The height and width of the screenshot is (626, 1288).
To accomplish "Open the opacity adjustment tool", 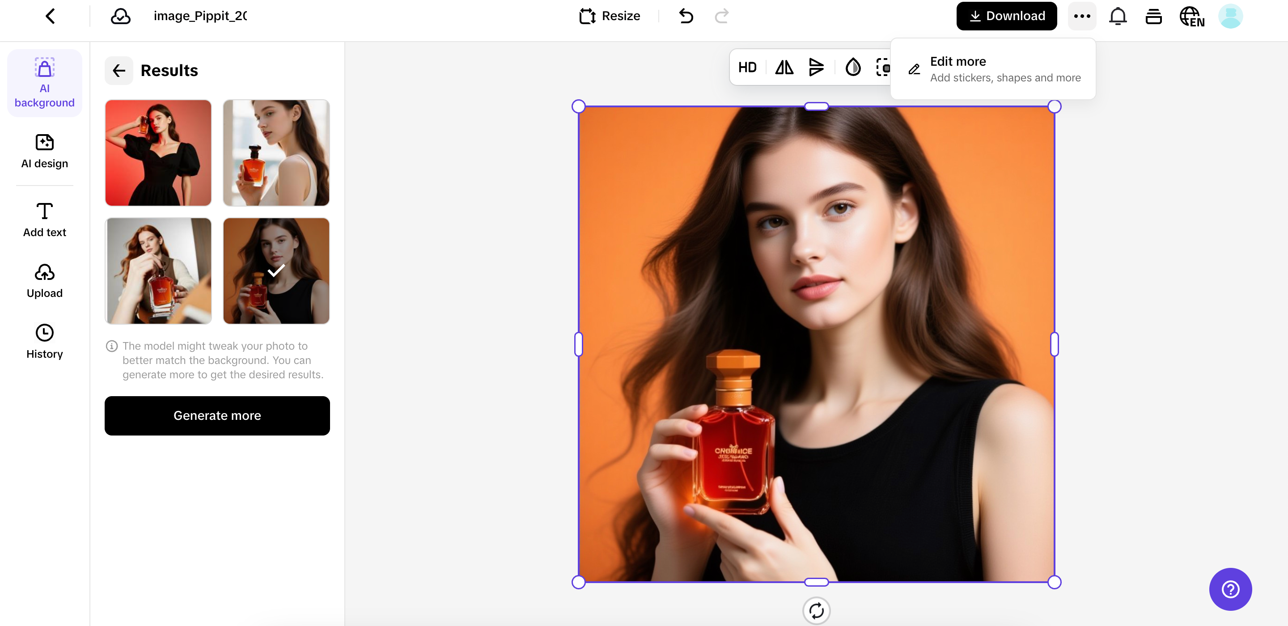I will [853, 67].
